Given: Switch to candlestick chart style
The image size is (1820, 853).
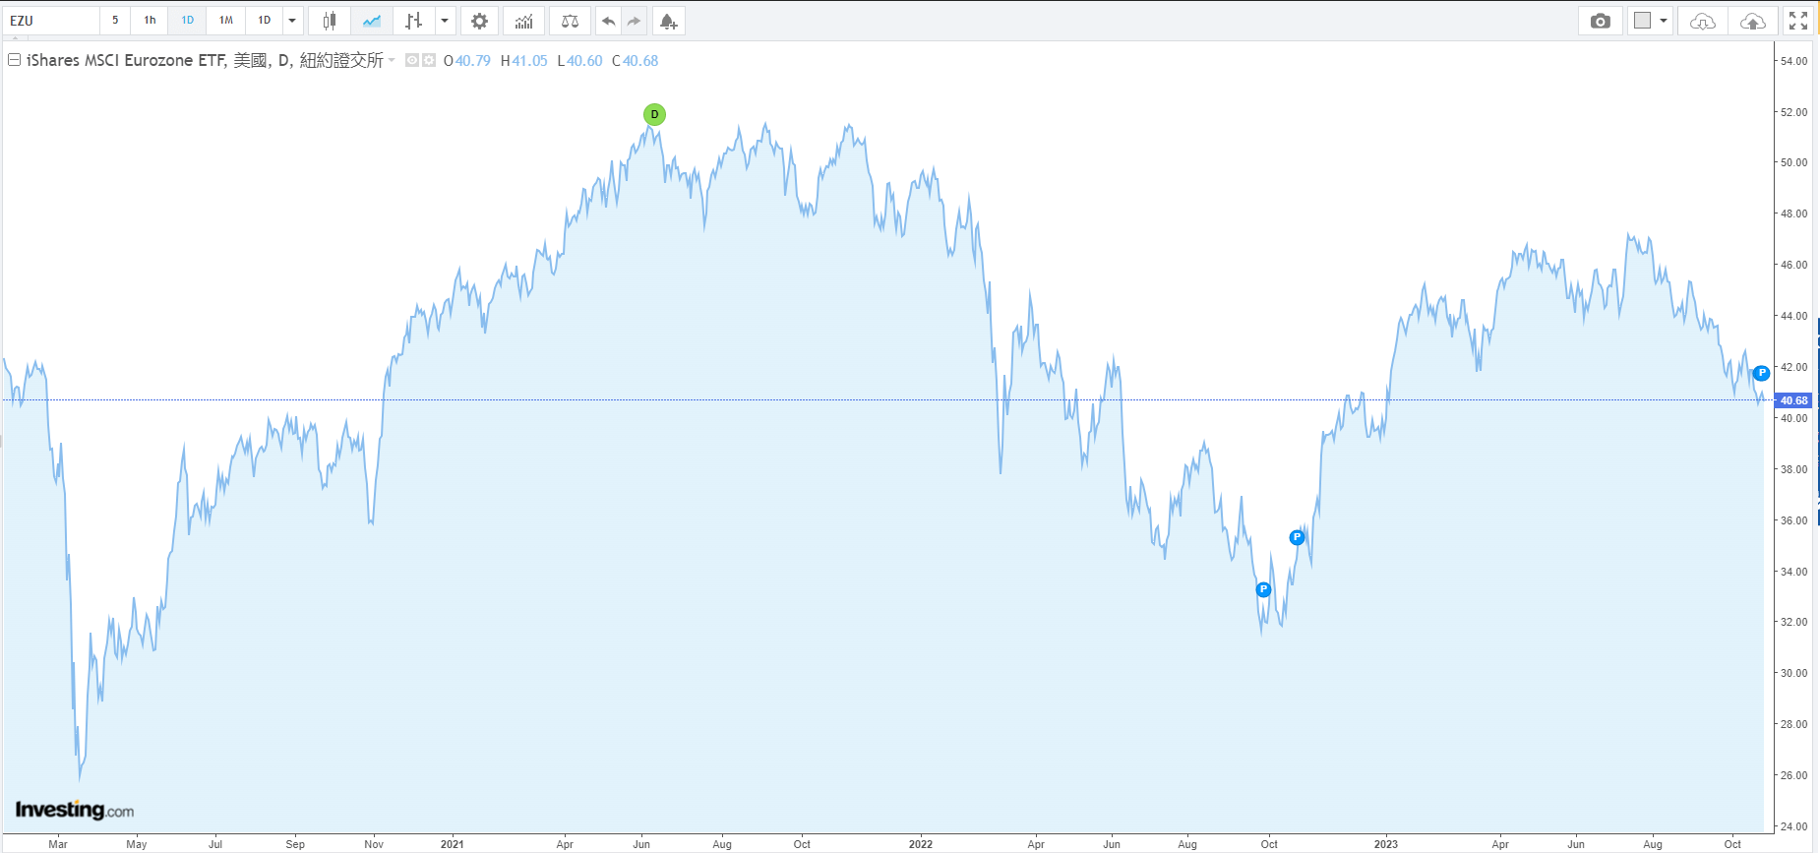Looking at the screenshot, I should coord(330,21).
